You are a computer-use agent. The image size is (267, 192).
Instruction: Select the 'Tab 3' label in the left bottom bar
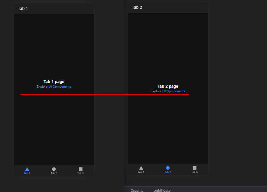[x=80, y=173]
